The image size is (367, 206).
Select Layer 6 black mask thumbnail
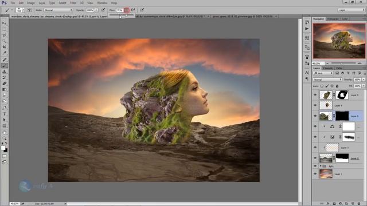(x=342, y=116)
